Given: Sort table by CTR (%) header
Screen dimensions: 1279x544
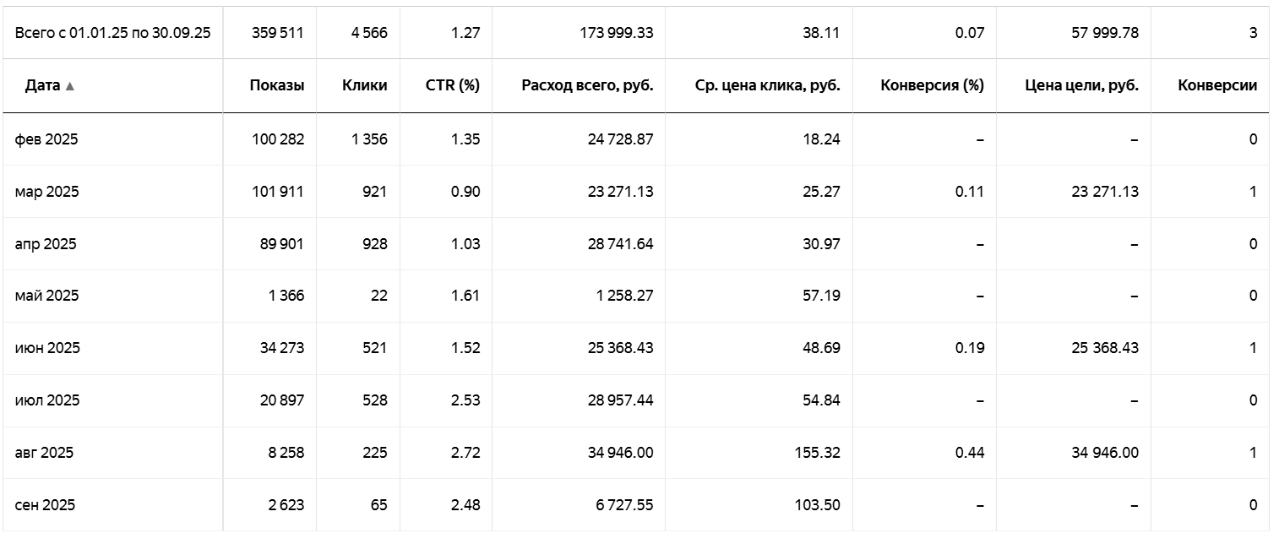Looking at the screenshot, I should point(453,85).
